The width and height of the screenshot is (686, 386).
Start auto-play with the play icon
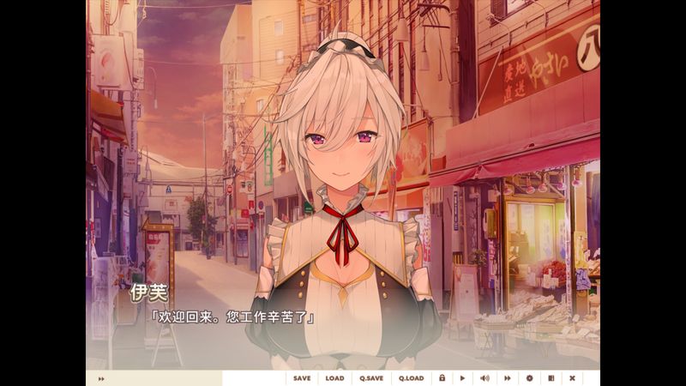tap(463, 378)
